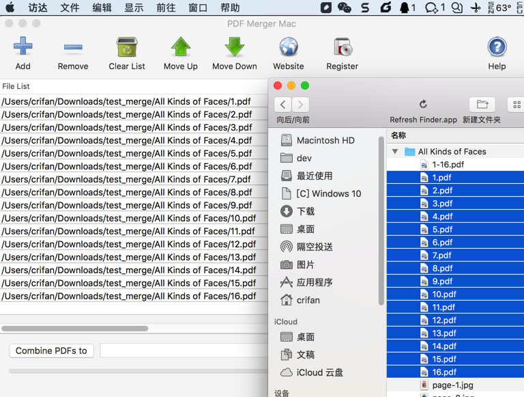Click the merge progress bar
Viewport: 524px width, 397px height.
[x=139, y=371]
